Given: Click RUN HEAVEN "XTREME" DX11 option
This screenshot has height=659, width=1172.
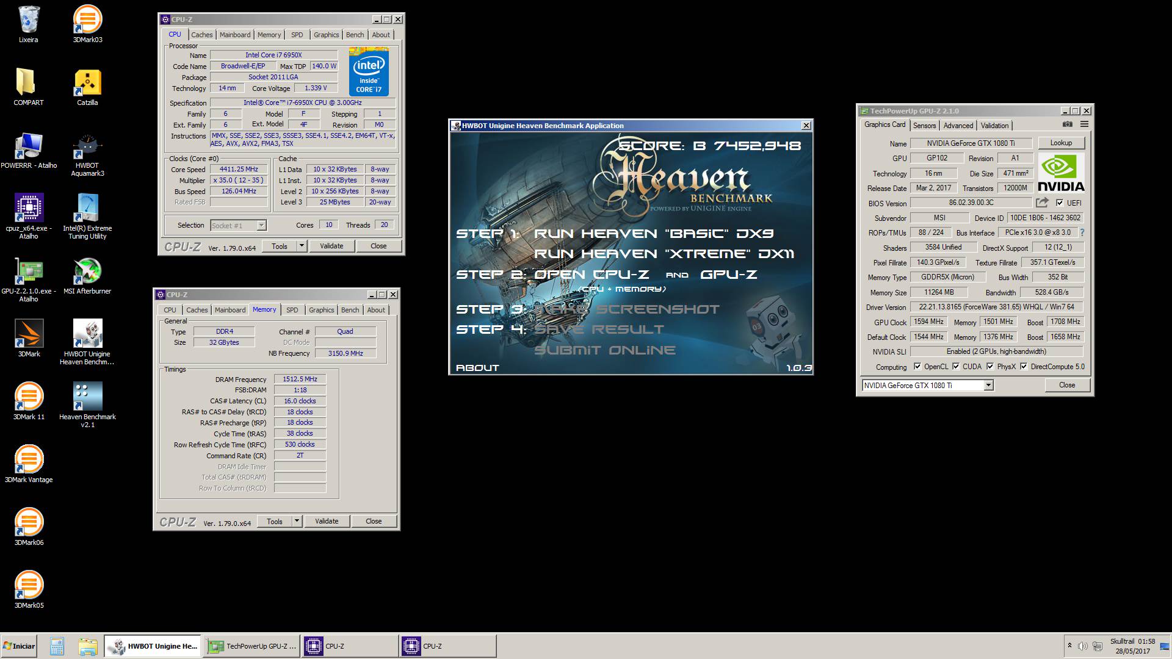Looking at the screenshot, I should click(664, 254).
